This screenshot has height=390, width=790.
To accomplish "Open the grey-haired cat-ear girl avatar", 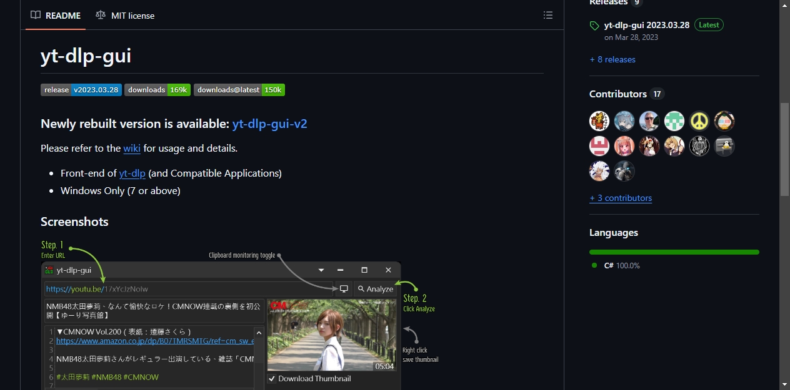I will (624, 121).
